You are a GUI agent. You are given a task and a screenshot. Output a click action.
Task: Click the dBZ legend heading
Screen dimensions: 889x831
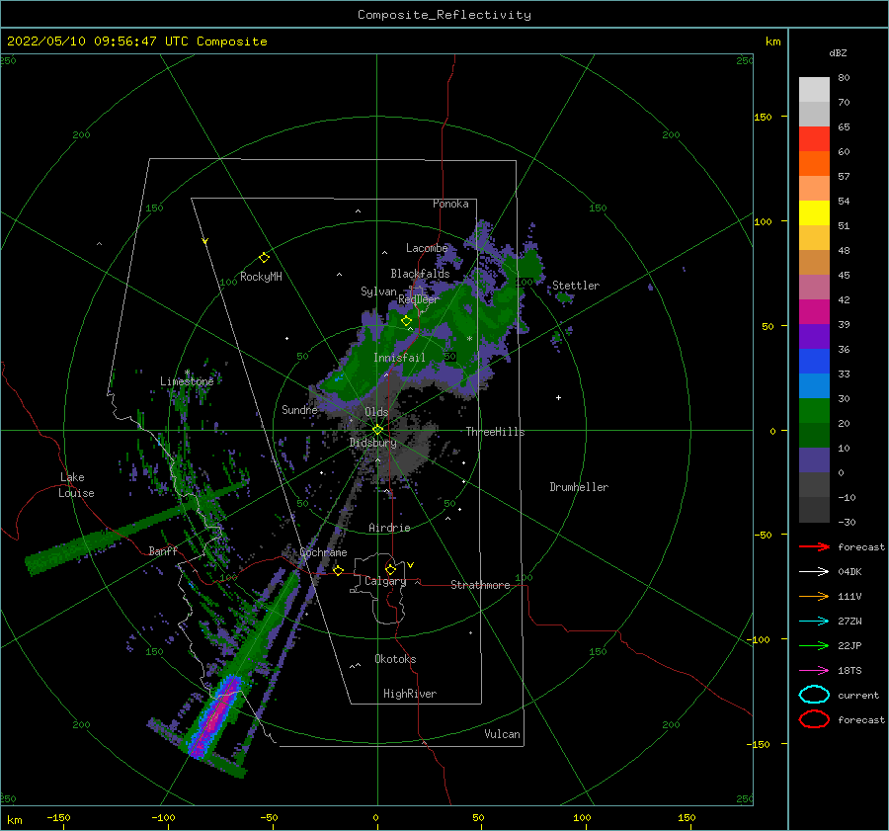click(x=838, y=52)
